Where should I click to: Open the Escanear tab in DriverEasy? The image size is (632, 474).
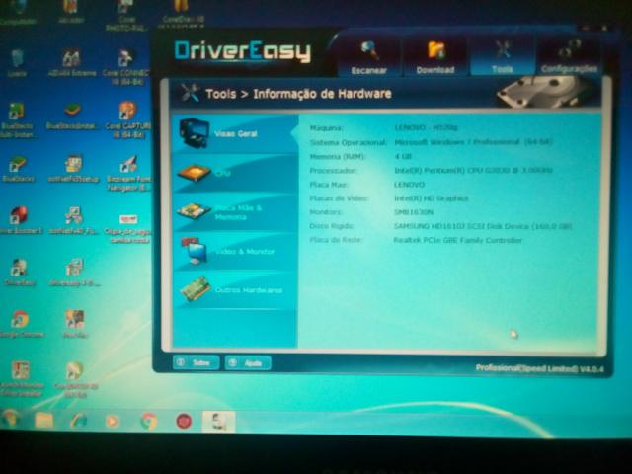(368, 56)
